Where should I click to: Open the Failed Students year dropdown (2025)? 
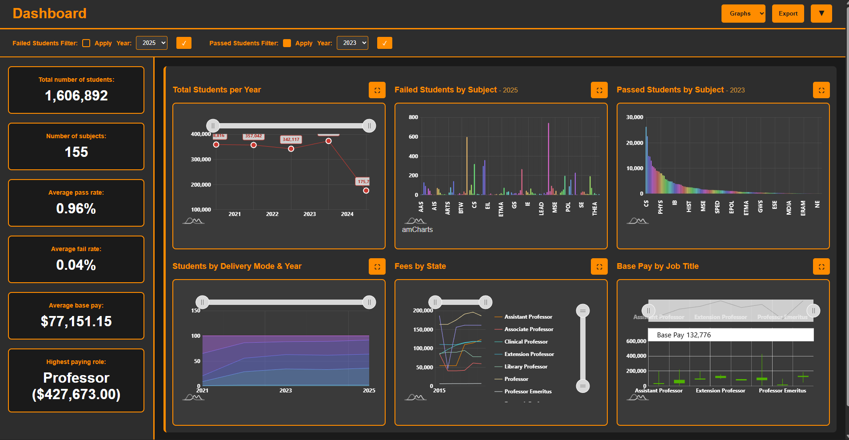pyautogui.click(x=151, y=43)
